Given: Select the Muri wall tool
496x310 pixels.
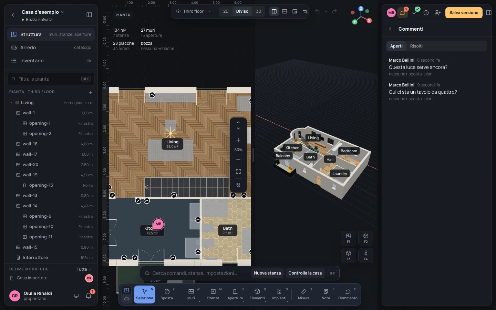Looking at the screenshot, I should [191, 294].
